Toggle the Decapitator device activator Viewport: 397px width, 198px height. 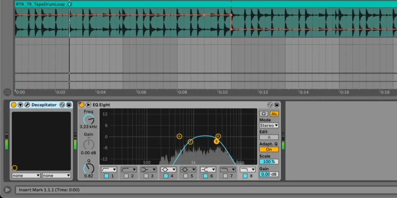[14, 105]
